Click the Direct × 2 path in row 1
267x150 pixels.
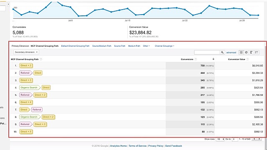pyautogui.click(x=26, y=65)
